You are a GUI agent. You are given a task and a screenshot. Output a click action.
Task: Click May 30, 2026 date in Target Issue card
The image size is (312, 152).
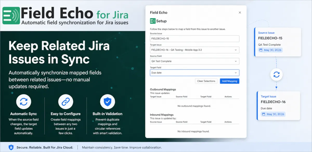click(275, 114)
